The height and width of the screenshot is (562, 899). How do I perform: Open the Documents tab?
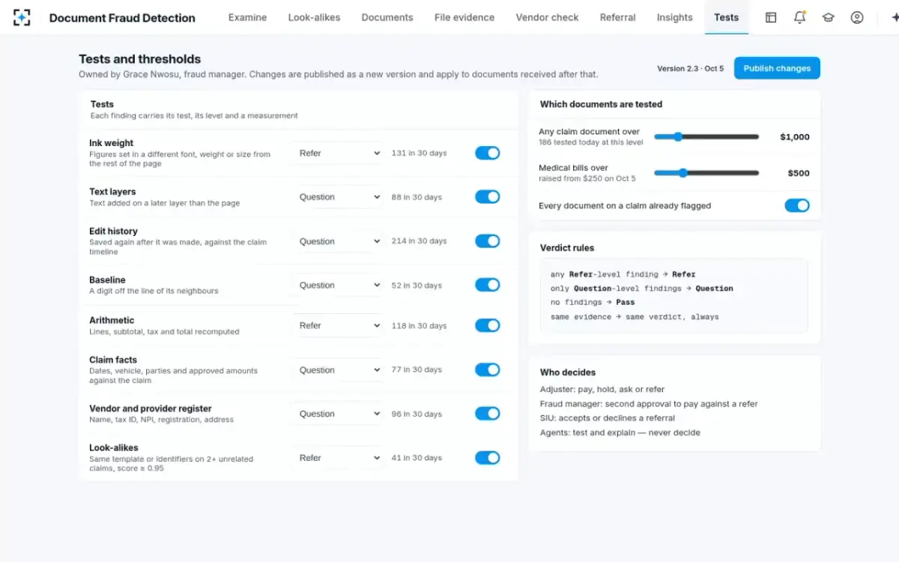coord(387,17)
